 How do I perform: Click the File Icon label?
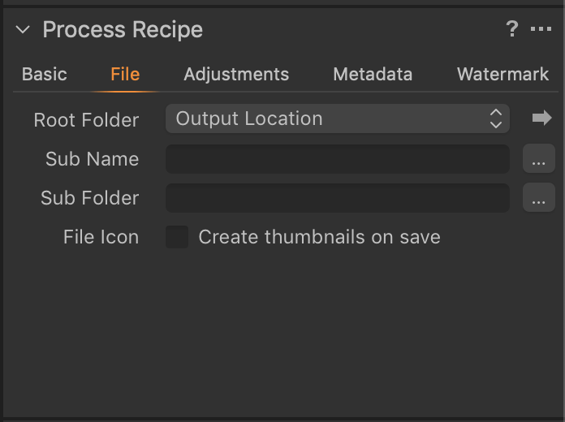tap(101, 237)
